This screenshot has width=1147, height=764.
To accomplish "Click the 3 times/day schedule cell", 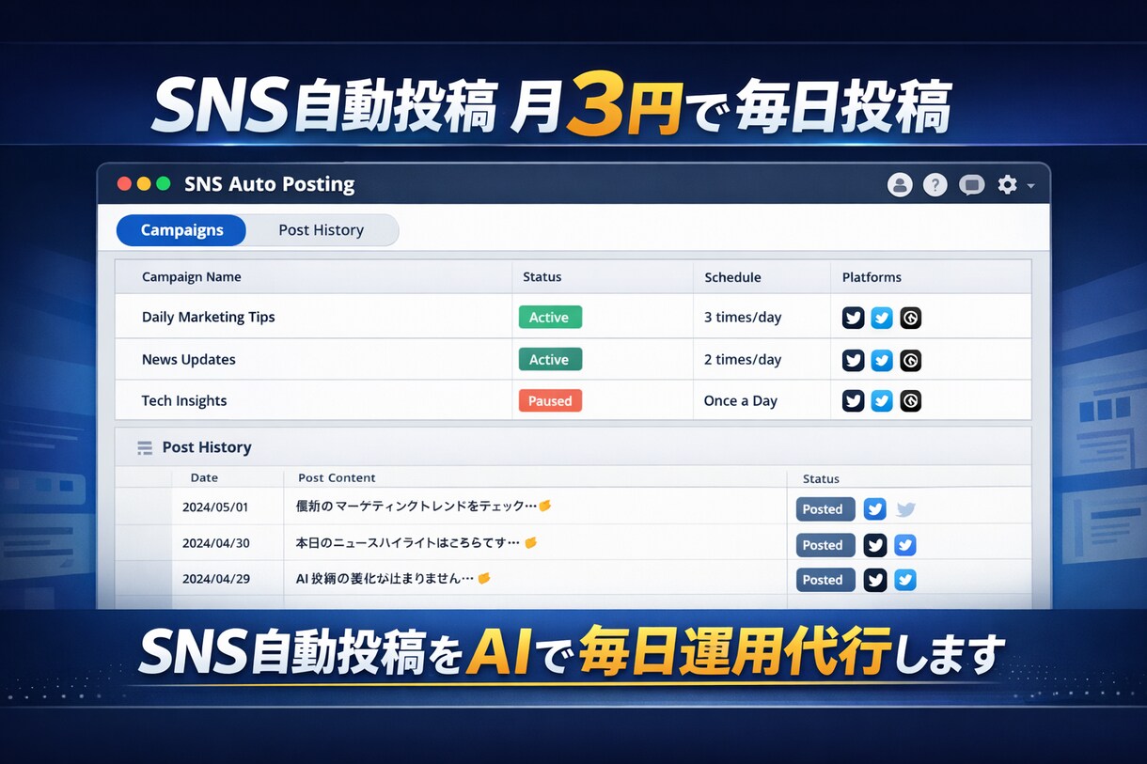I will pyautogui.click(x=743, y=317).
